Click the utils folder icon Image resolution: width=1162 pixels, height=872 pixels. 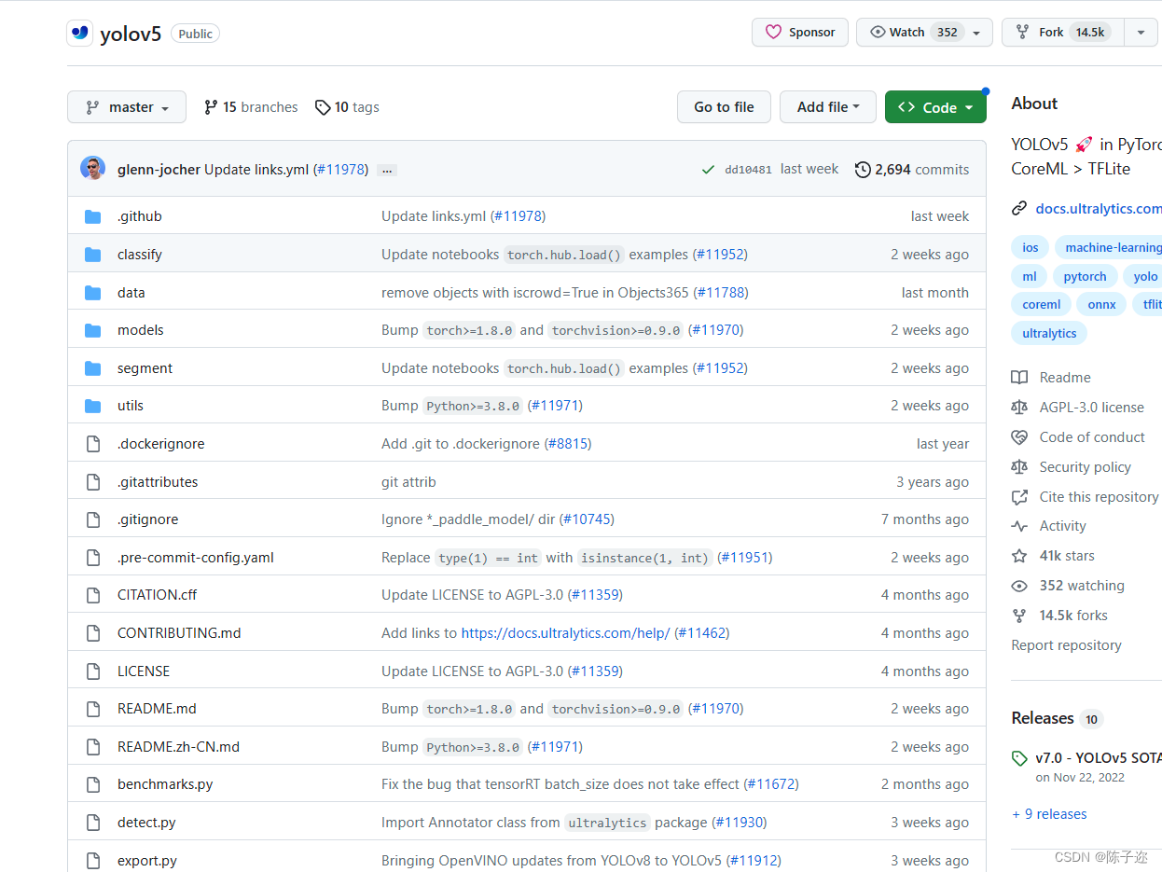point(92,406)
